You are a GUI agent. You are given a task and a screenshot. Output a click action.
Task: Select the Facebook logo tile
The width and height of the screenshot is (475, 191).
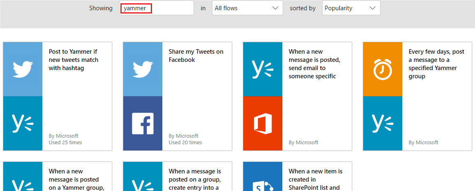pos(143,123)
